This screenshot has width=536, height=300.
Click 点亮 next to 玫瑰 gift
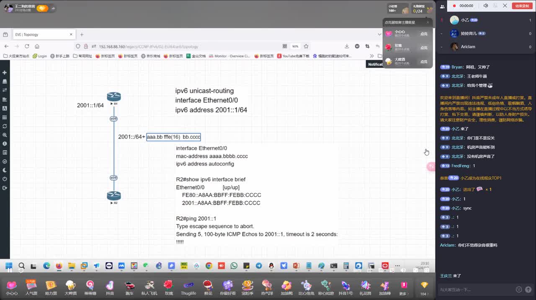[x=424, y=48]
